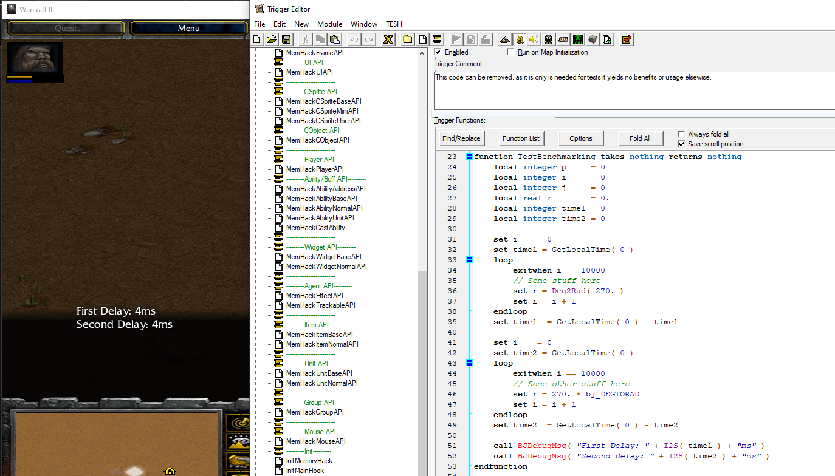The height and width of the screenshot is (476, 835).
Task: Uncheck the Enabled checkbox
Action: tap(438, 52)
